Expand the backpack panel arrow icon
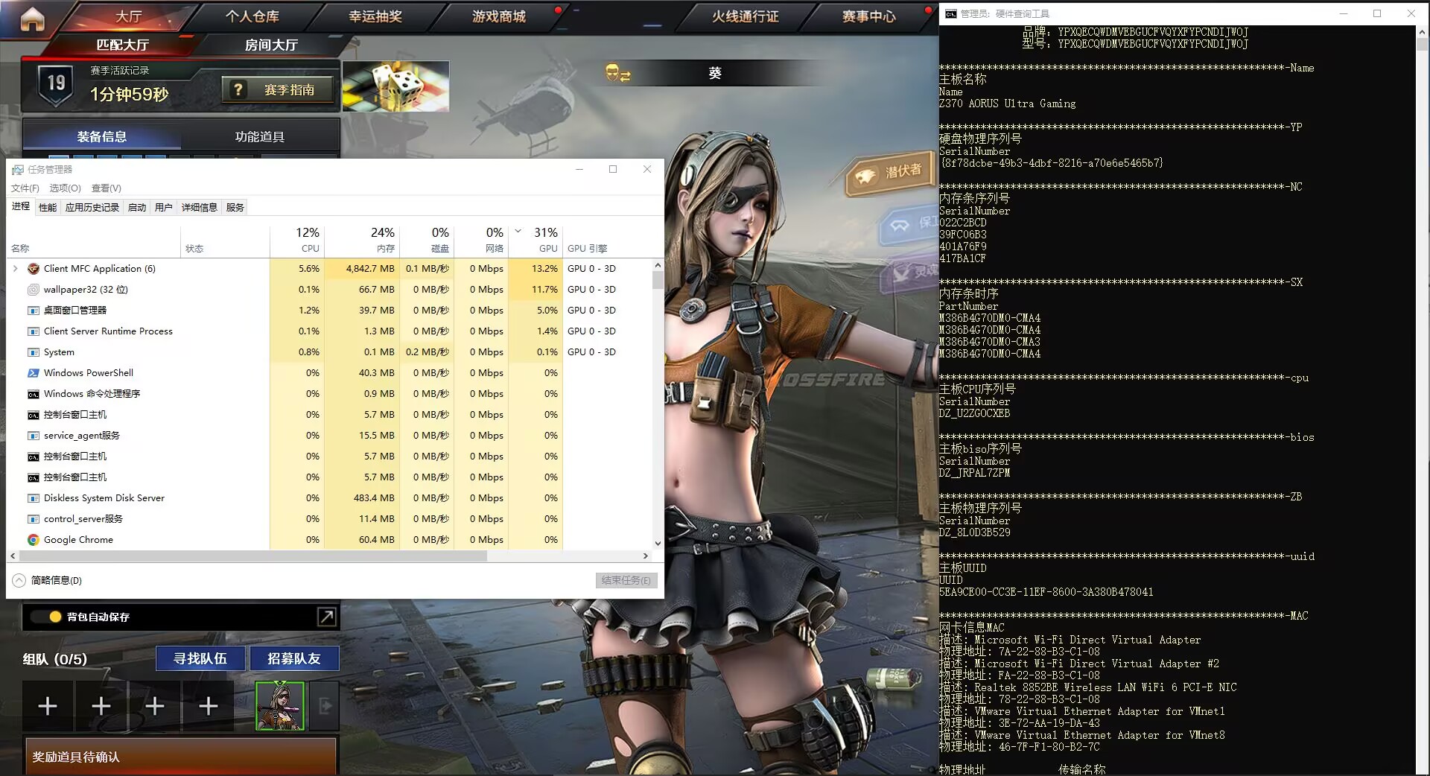 326,617
